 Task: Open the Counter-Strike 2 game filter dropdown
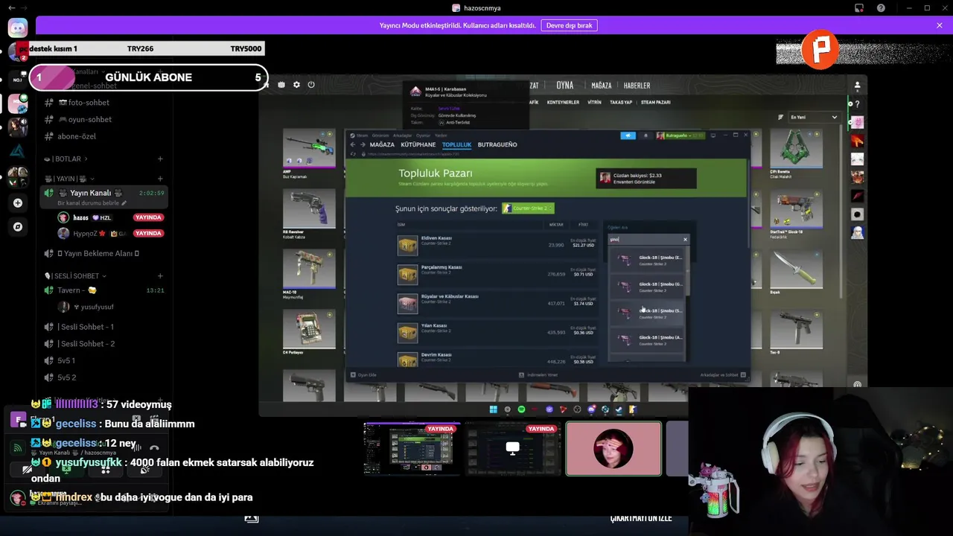[x=528, y=208]
